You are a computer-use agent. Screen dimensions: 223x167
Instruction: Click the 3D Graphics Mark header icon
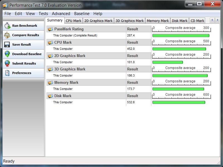[x=50, y=69]
